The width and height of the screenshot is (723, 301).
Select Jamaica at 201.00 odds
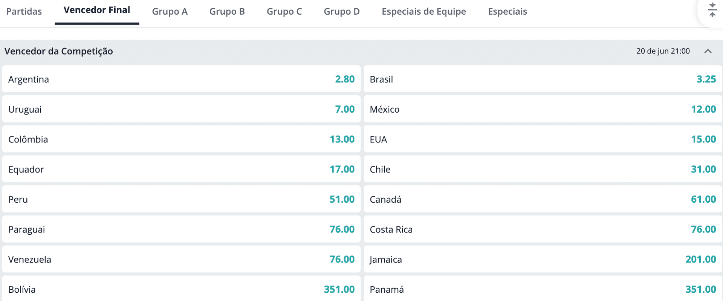coord(543,259)
